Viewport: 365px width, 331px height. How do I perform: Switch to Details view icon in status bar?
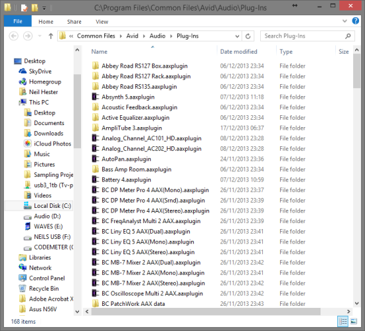[x=343, y=322]
